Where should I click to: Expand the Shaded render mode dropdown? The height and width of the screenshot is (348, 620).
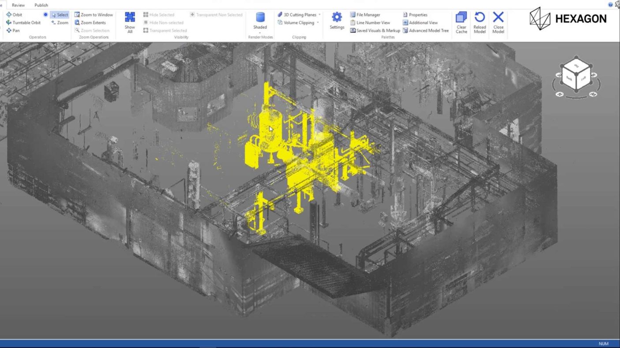(260, 33)
